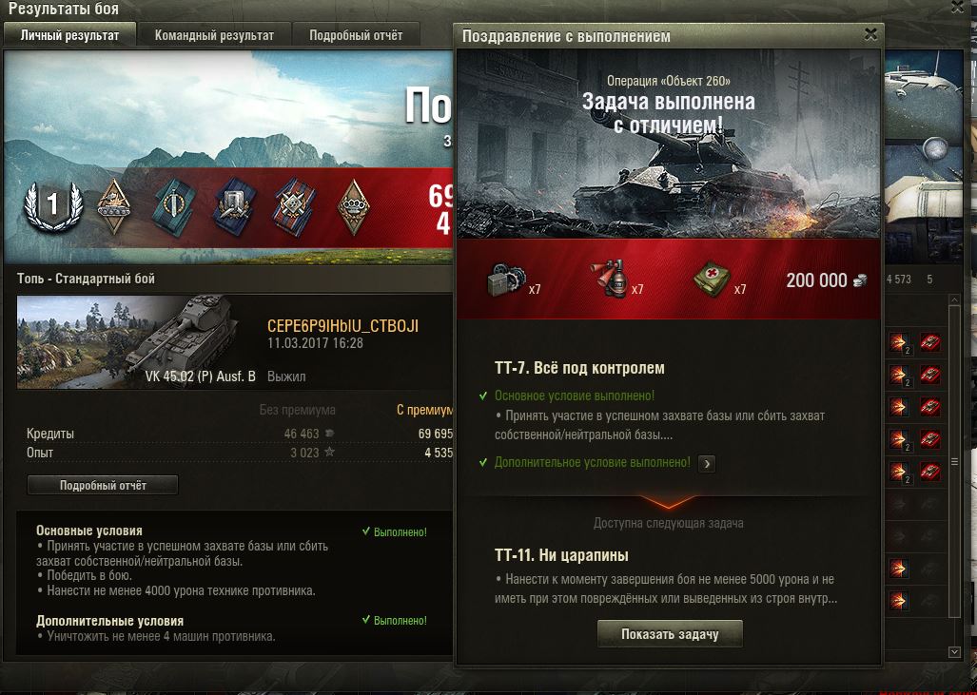977x695 pixels.
Task: Click the scroll-down arrow at the list bottom
Action: click(x=954, y=651)
